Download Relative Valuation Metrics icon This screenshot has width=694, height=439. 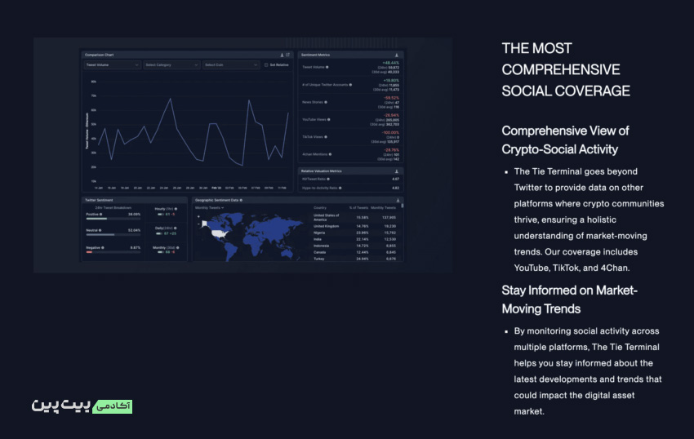pyautogui.click(x=397, y=171)
